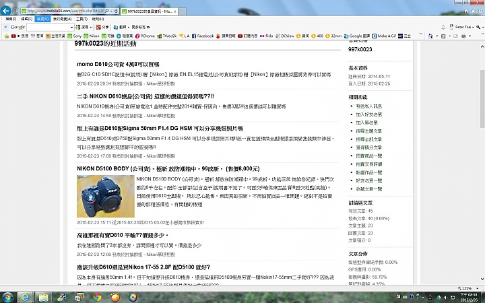Click the command bar feeds icon
485x303 pixels.
pos(443,36)
